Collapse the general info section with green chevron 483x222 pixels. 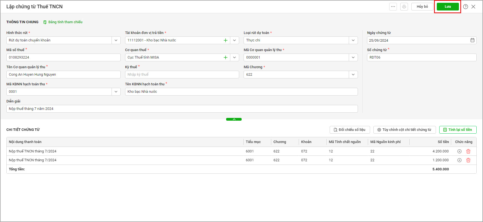click(234, 119)
